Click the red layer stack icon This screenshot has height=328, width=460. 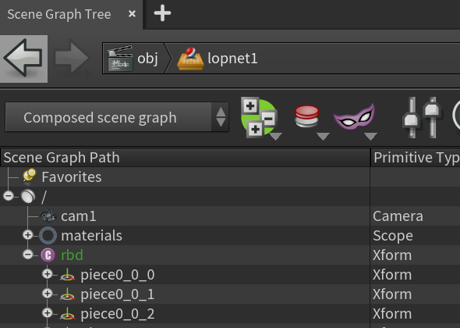(306, 116)
